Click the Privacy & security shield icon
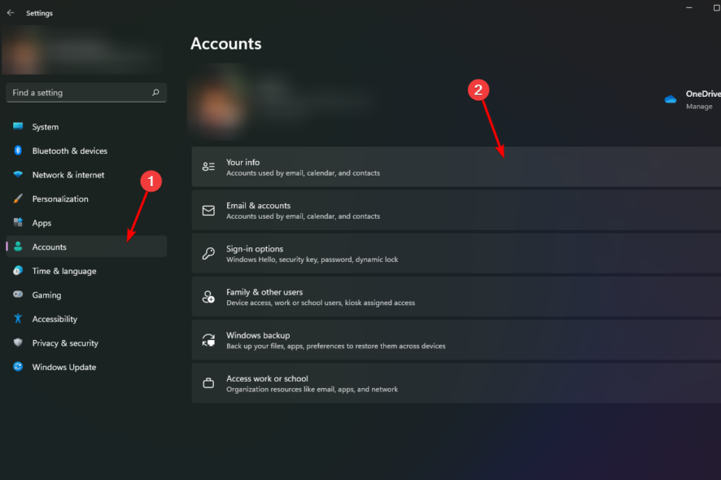This screenshot has height=480, width=721. coord(20,343)
